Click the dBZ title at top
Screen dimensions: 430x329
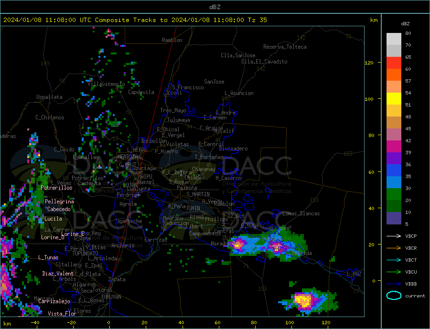(x=215, y=7)
